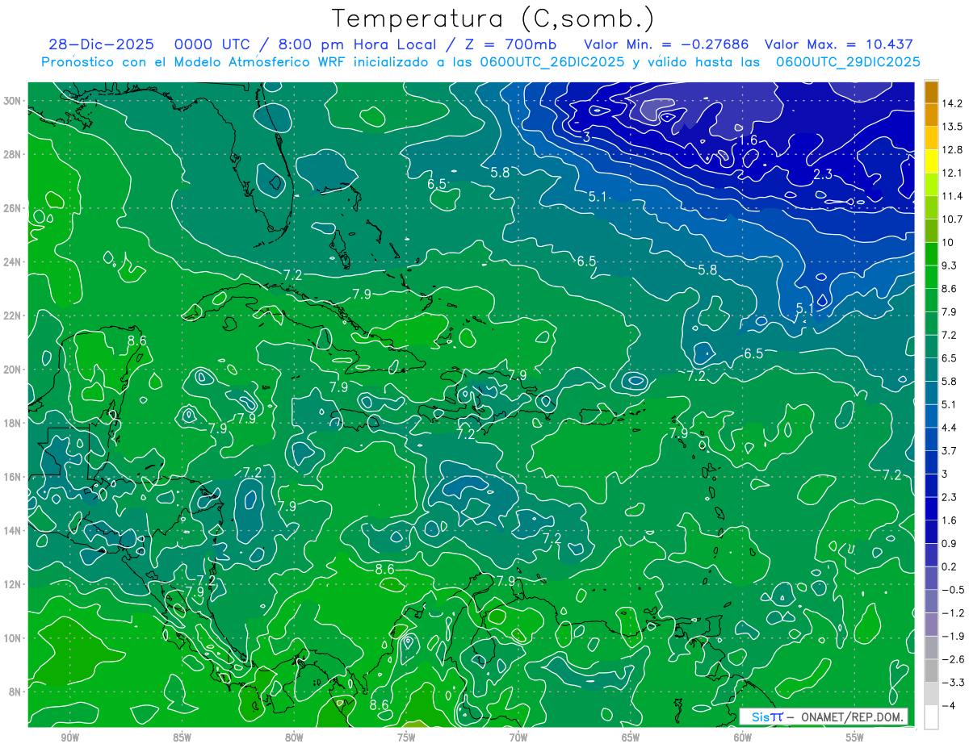Click the top orange-brown swatch above 14.2
Screen dimensions: 969x748
click(x=931, y=92)
